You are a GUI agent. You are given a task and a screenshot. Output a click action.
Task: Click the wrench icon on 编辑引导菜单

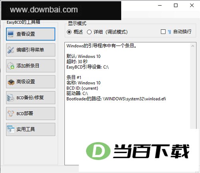(x=11, y=50)
